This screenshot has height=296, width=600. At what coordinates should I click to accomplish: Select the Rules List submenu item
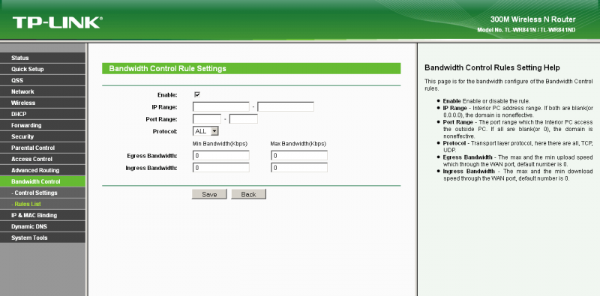43,204
